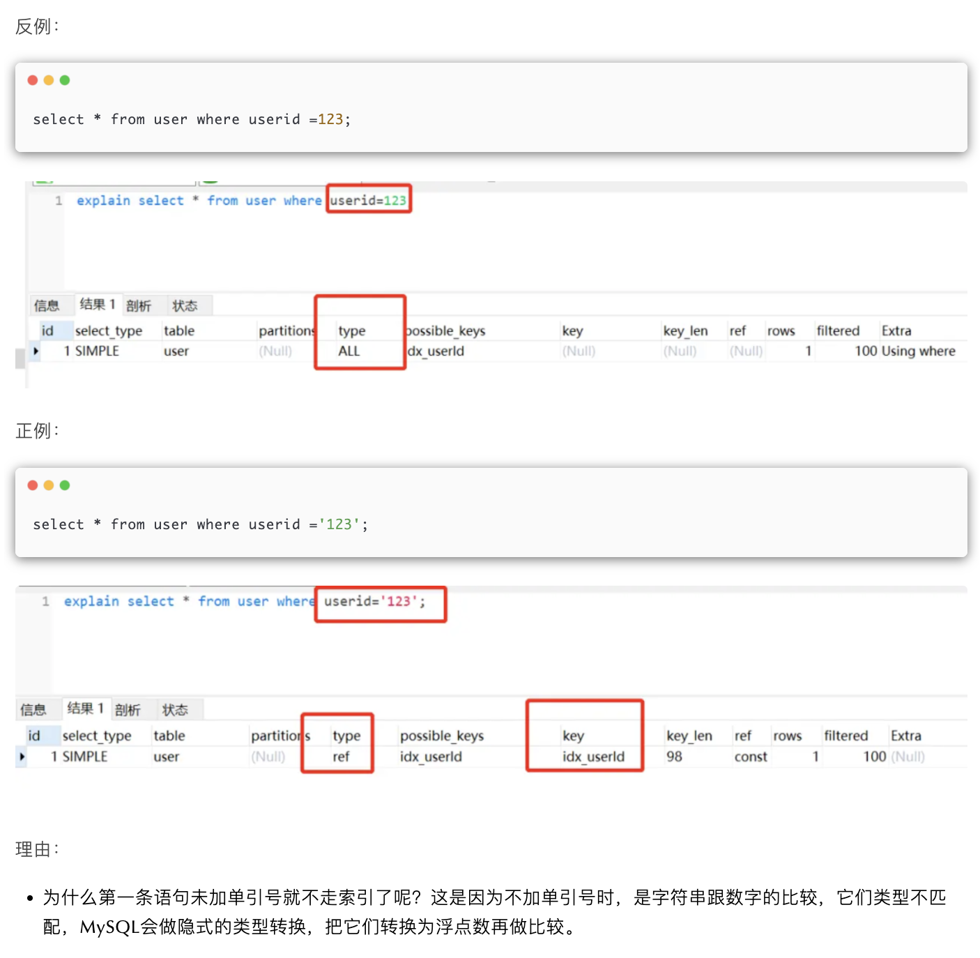The height and width of the screenshot is (958, 980).
Task: Select the 结果 1 tab above the const result
Action: point(85,708)
